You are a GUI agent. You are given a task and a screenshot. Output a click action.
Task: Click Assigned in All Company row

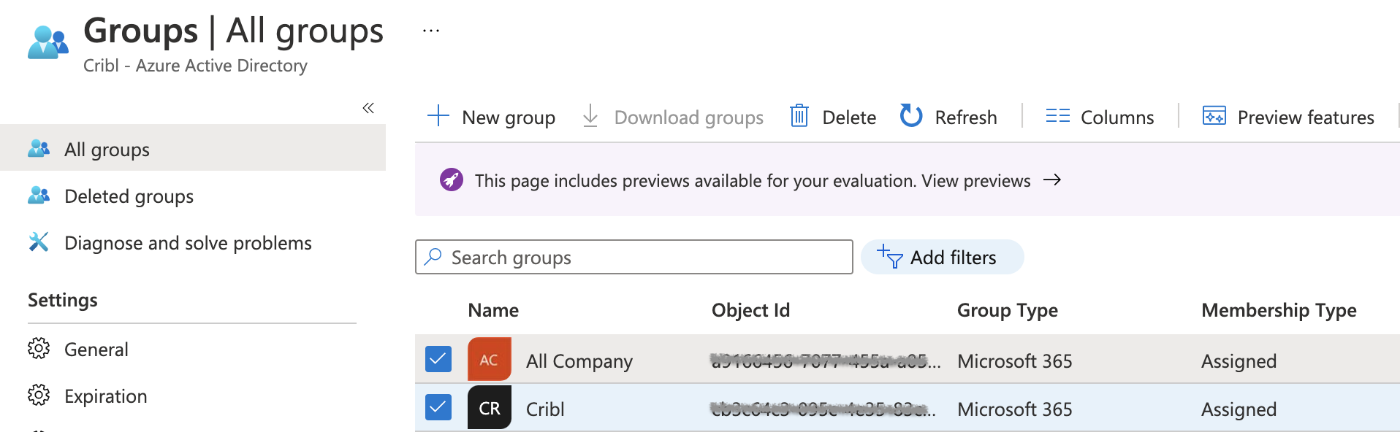pos(1239,361)
